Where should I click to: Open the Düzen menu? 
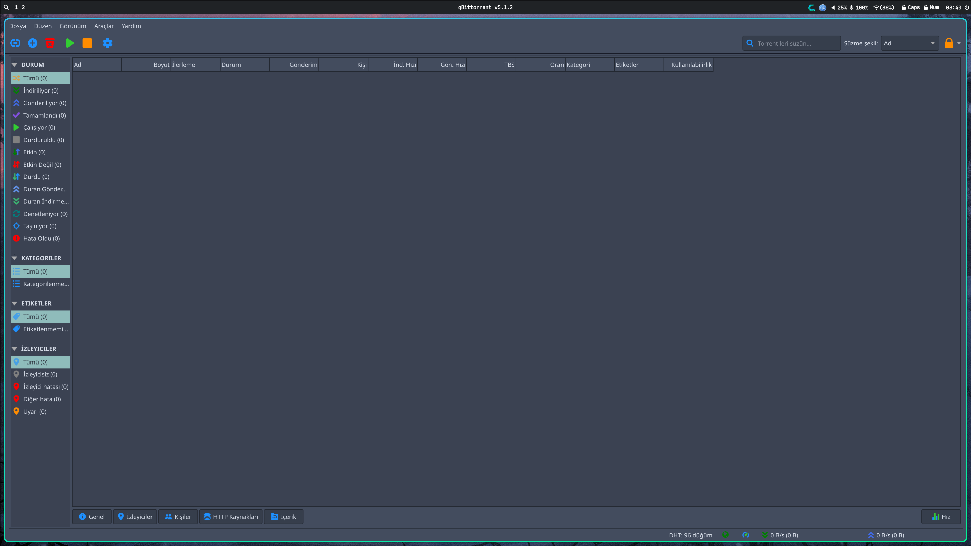tap(43, 26)
